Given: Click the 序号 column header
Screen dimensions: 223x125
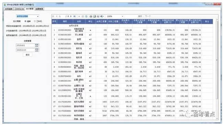Looking at the screenshot, I should pos(54,22).
